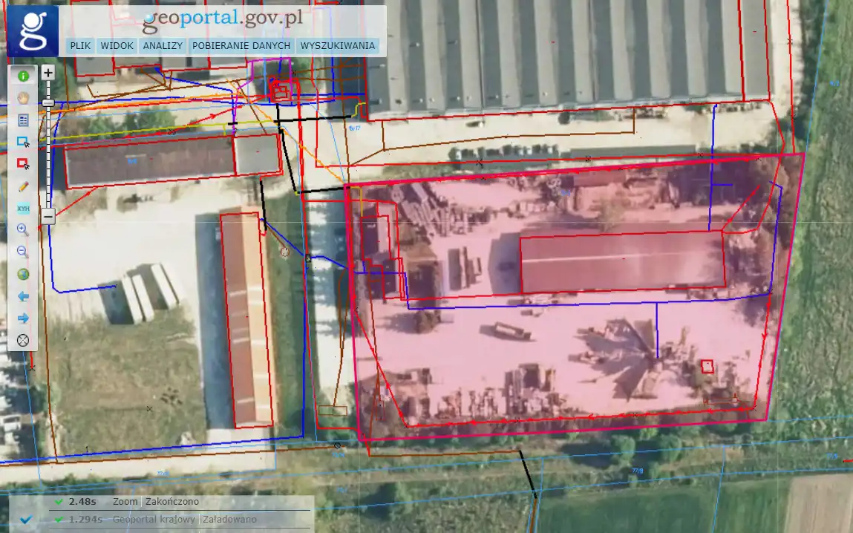Click the zoom slider handle

pos(48,102)
